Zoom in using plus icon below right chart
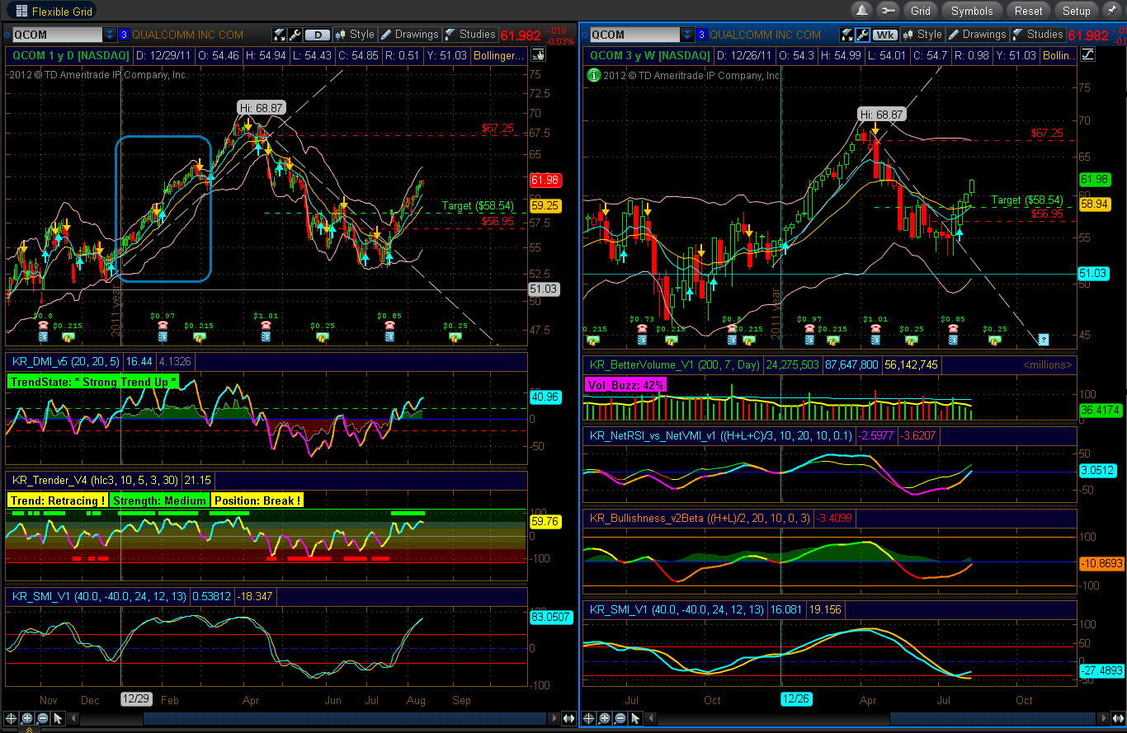The width and height of the screenshot is (1127, 733). [605, 718]
